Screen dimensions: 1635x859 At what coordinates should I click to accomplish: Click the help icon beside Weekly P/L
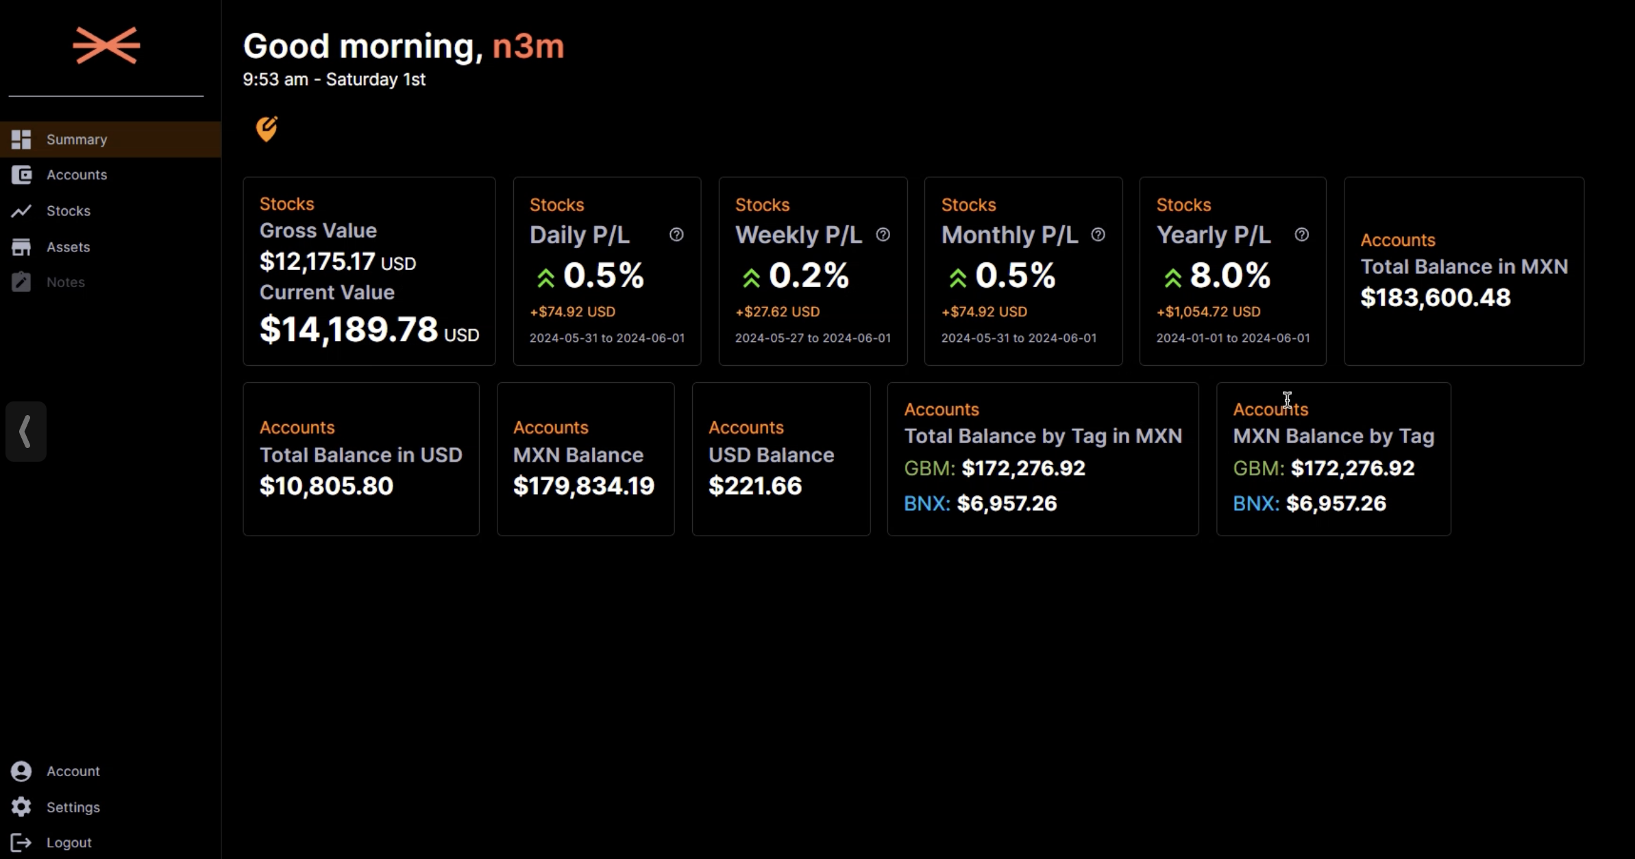883,235
